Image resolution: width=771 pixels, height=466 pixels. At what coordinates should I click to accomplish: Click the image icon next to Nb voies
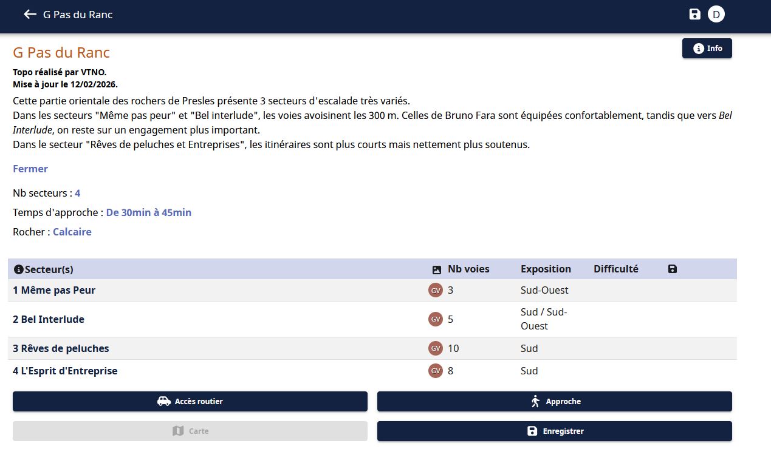pyautogui.click(x=436, y=269)
